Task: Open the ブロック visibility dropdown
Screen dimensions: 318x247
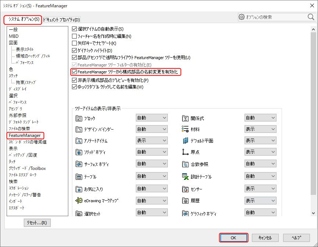Action: (152, 118)
